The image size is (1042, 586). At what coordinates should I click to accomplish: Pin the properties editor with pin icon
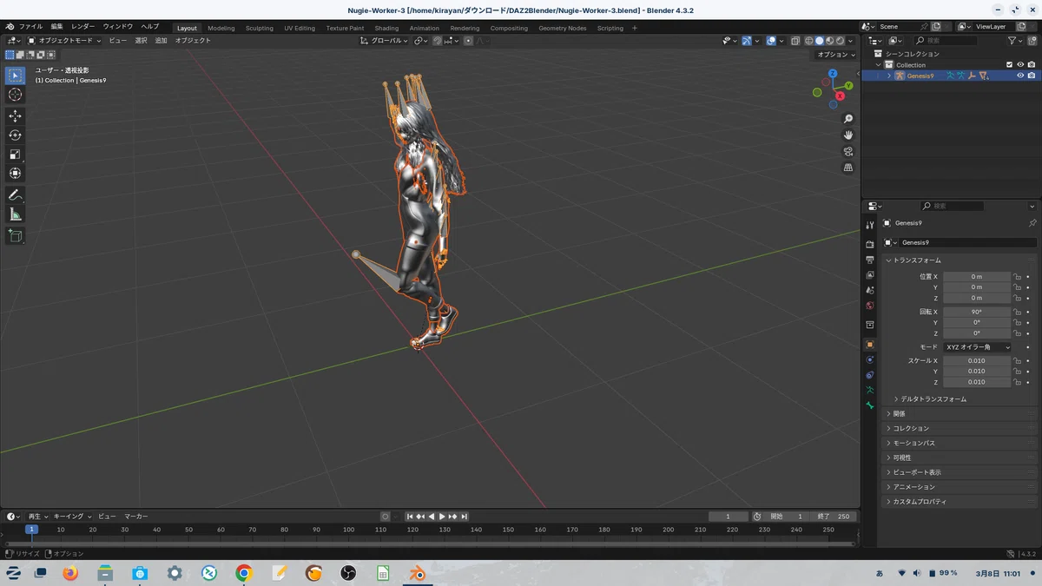[1032, 223]
